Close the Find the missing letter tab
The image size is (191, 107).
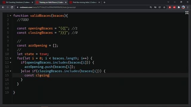click(x=99, y=2)
